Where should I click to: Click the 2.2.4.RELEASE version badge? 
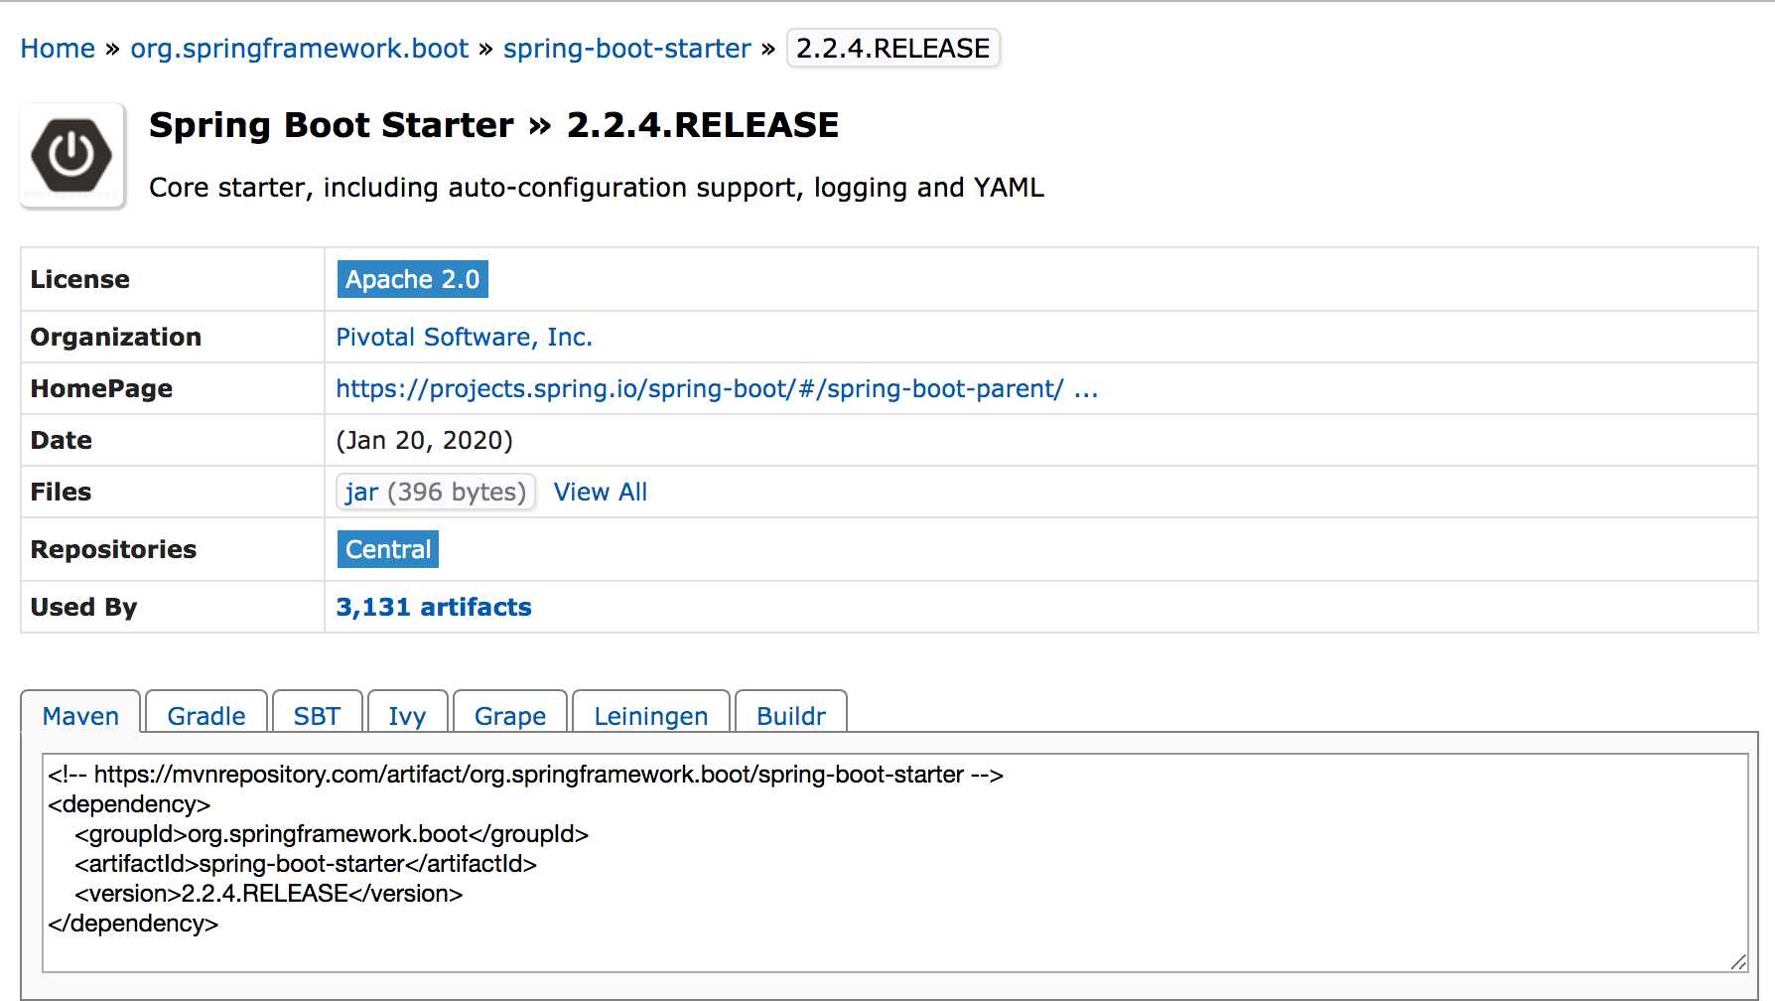point(892,49)
